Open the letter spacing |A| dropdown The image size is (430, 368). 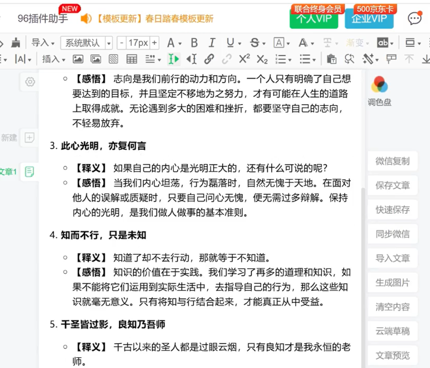pyautogui.click(x=23, y=59)
